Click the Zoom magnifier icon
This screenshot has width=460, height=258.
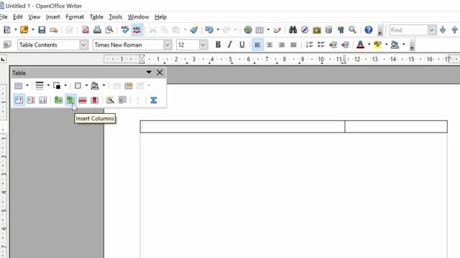[352, 30]
